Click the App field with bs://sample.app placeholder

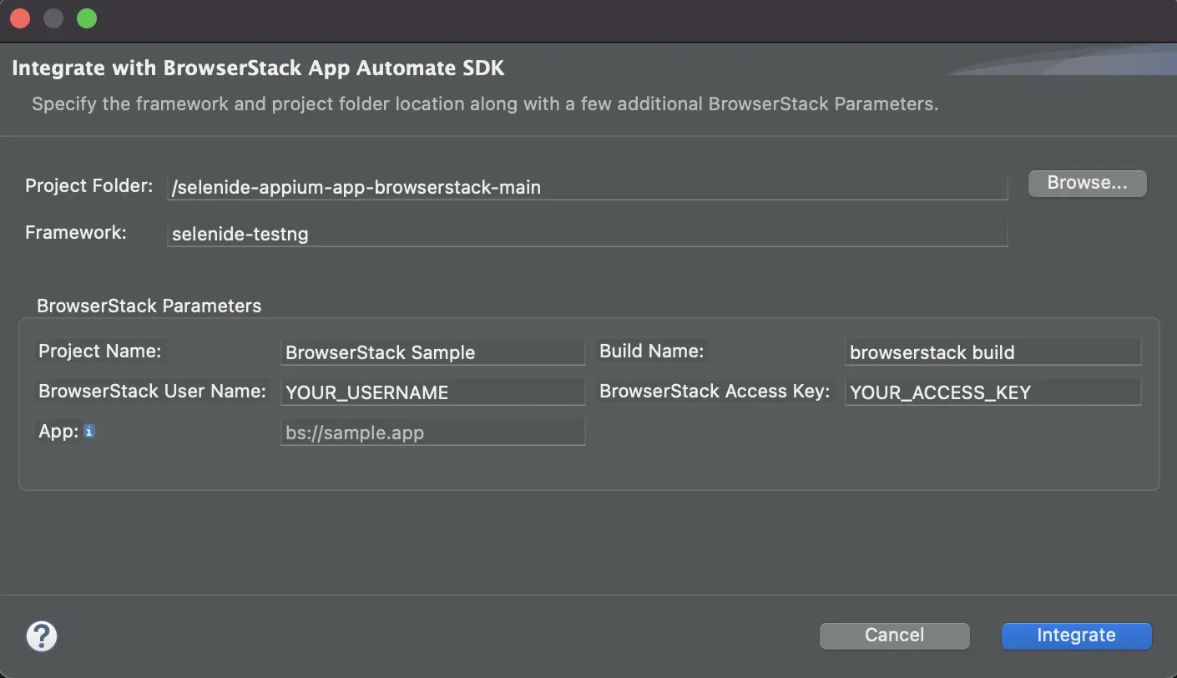click(432, 433)
